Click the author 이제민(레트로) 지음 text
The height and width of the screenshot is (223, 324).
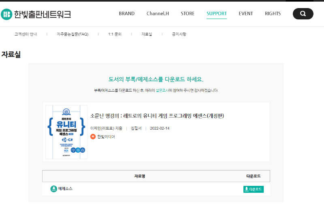pyautogui.click(x=106, y=128)
